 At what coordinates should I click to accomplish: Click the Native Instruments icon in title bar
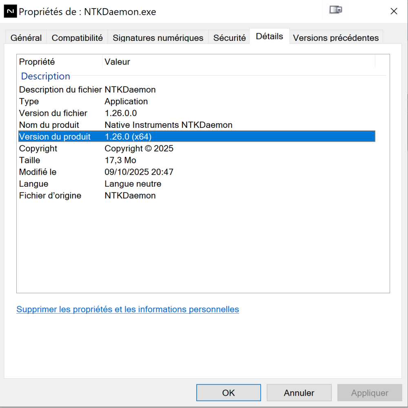tap(11, 11)
